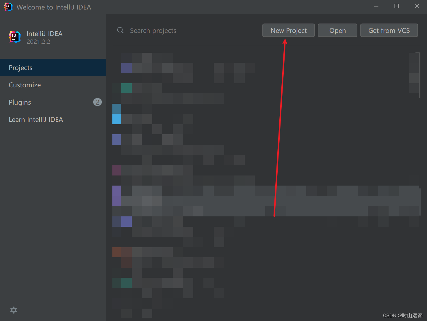Switch to the Customize tab

53,85
